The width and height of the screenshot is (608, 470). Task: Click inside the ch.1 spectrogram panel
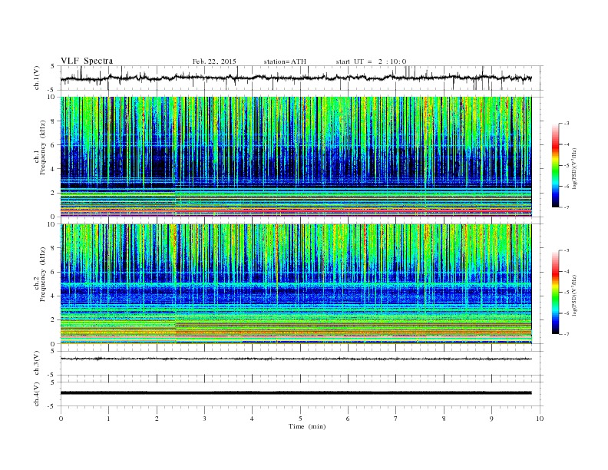coord(296,157)
